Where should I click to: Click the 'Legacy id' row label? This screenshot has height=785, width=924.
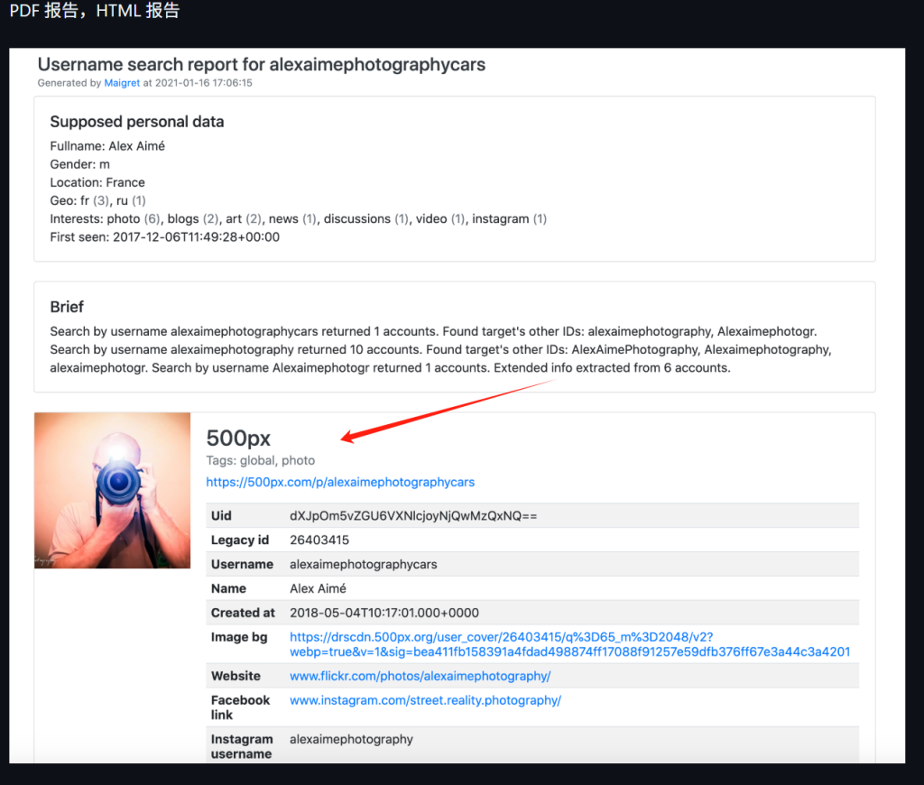tap(240, 540)
